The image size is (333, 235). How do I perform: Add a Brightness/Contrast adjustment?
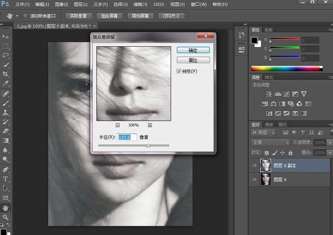pos(269,94)
